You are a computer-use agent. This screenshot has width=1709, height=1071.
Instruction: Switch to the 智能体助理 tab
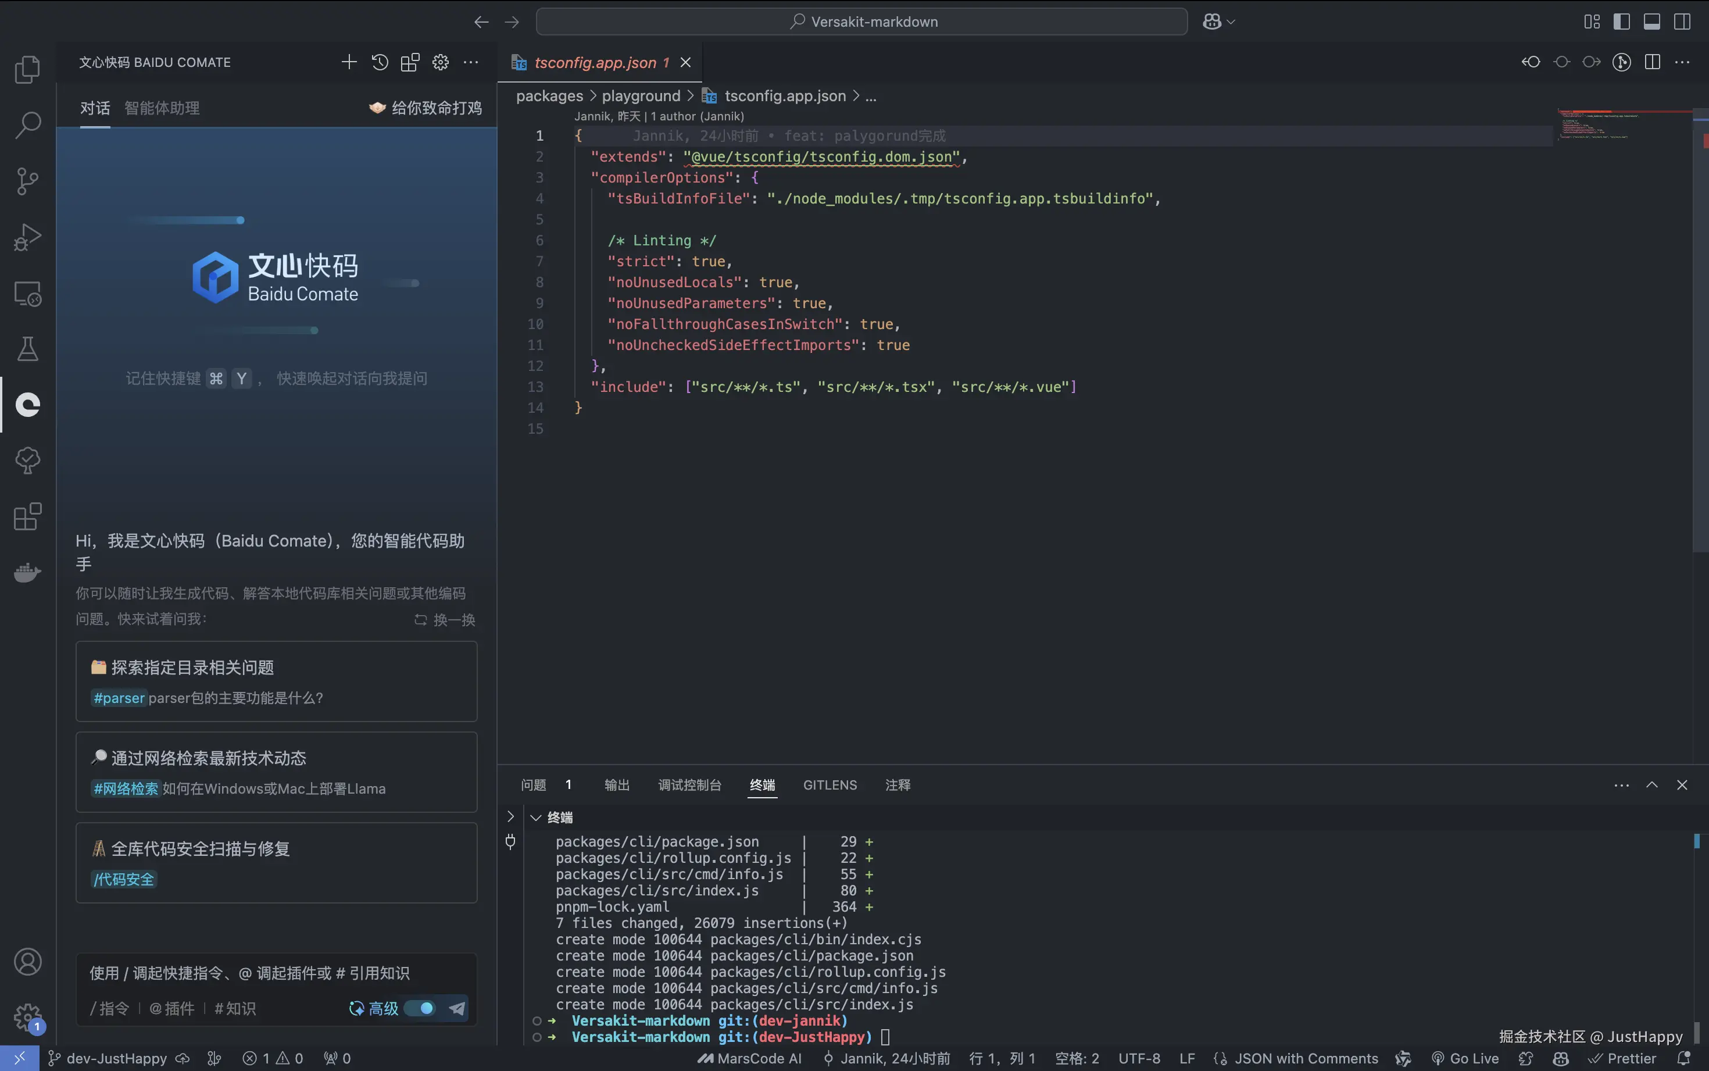pos(162,108)
